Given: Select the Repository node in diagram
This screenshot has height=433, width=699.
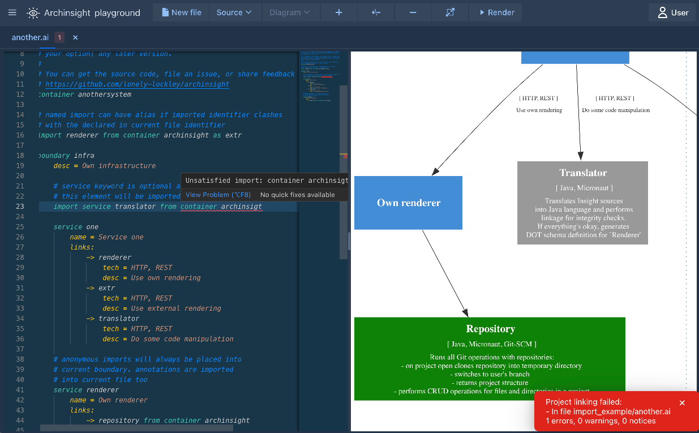Looking at the screenshot, I should [490, 359].
